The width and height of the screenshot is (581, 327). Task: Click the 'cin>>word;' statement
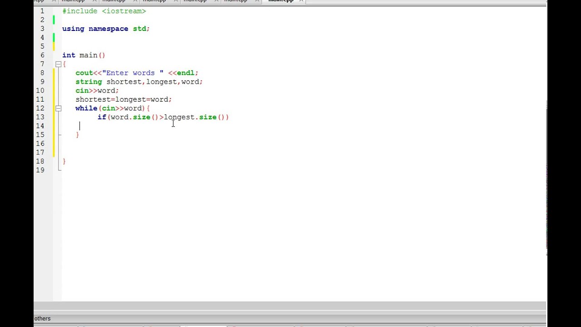click(97, 90)
